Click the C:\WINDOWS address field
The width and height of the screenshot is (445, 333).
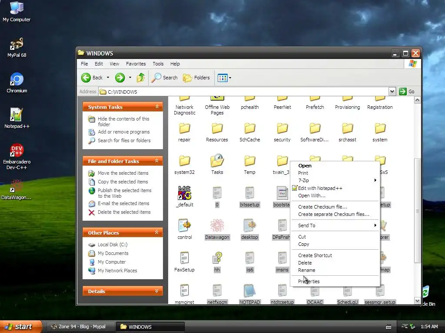243,92
